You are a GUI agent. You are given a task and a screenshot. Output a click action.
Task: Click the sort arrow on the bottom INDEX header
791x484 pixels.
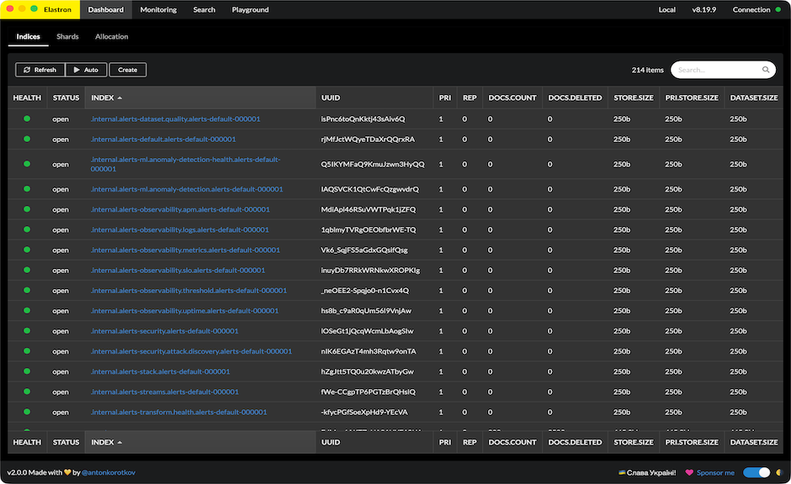[119, 442]
